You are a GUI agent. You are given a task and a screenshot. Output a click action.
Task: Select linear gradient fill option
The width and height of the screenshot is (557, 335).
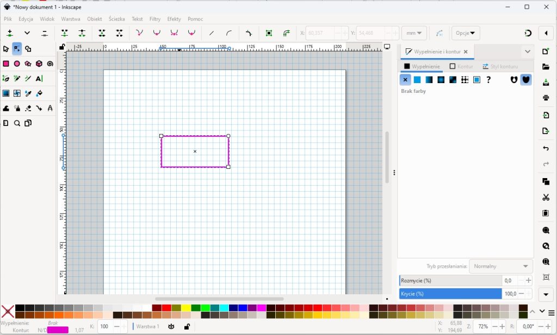(x=429, y=80)
